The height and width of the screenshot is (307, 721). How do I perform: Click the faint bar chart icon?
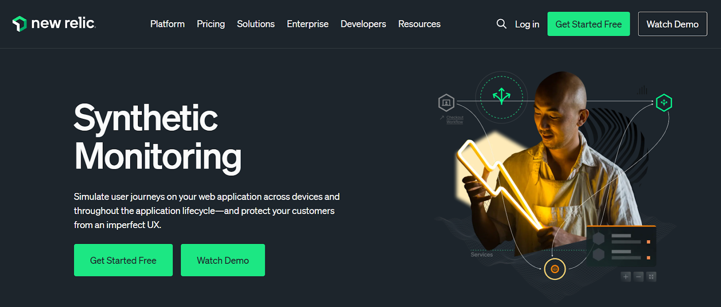(x=642, y=90)
